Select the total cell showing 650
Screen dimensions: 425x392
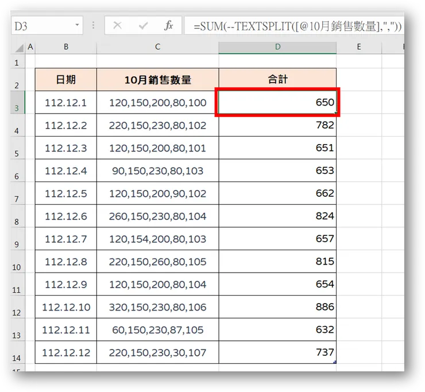pos(277,102)
